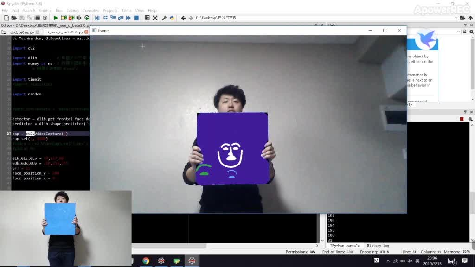The image size is (475, 267).
Task: Maximize the current pane icon
Action: click(147, 18)
